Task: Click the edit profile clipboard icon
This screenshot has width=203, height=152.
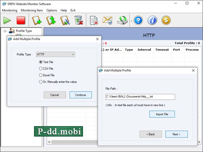Action: coord(65,20)
